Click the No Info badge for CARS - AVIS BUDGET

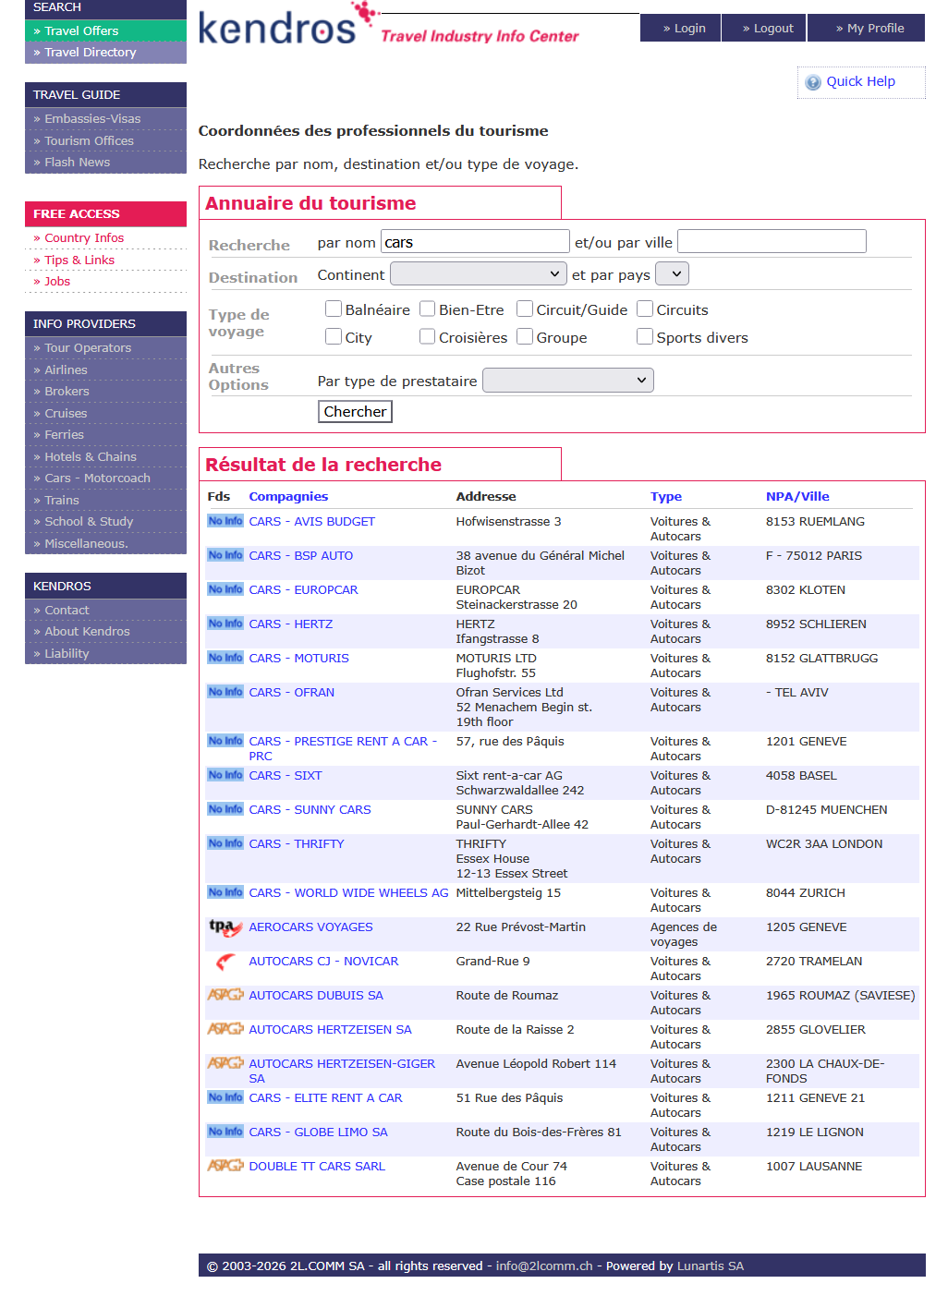(x=225, y=521)
